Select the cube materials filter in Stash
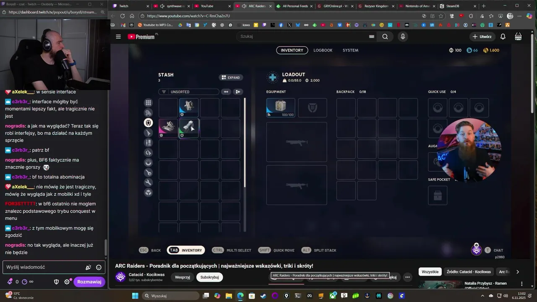The width and height of the screenshot is (537, 302). pyautogui.click(x=148, y=193)
